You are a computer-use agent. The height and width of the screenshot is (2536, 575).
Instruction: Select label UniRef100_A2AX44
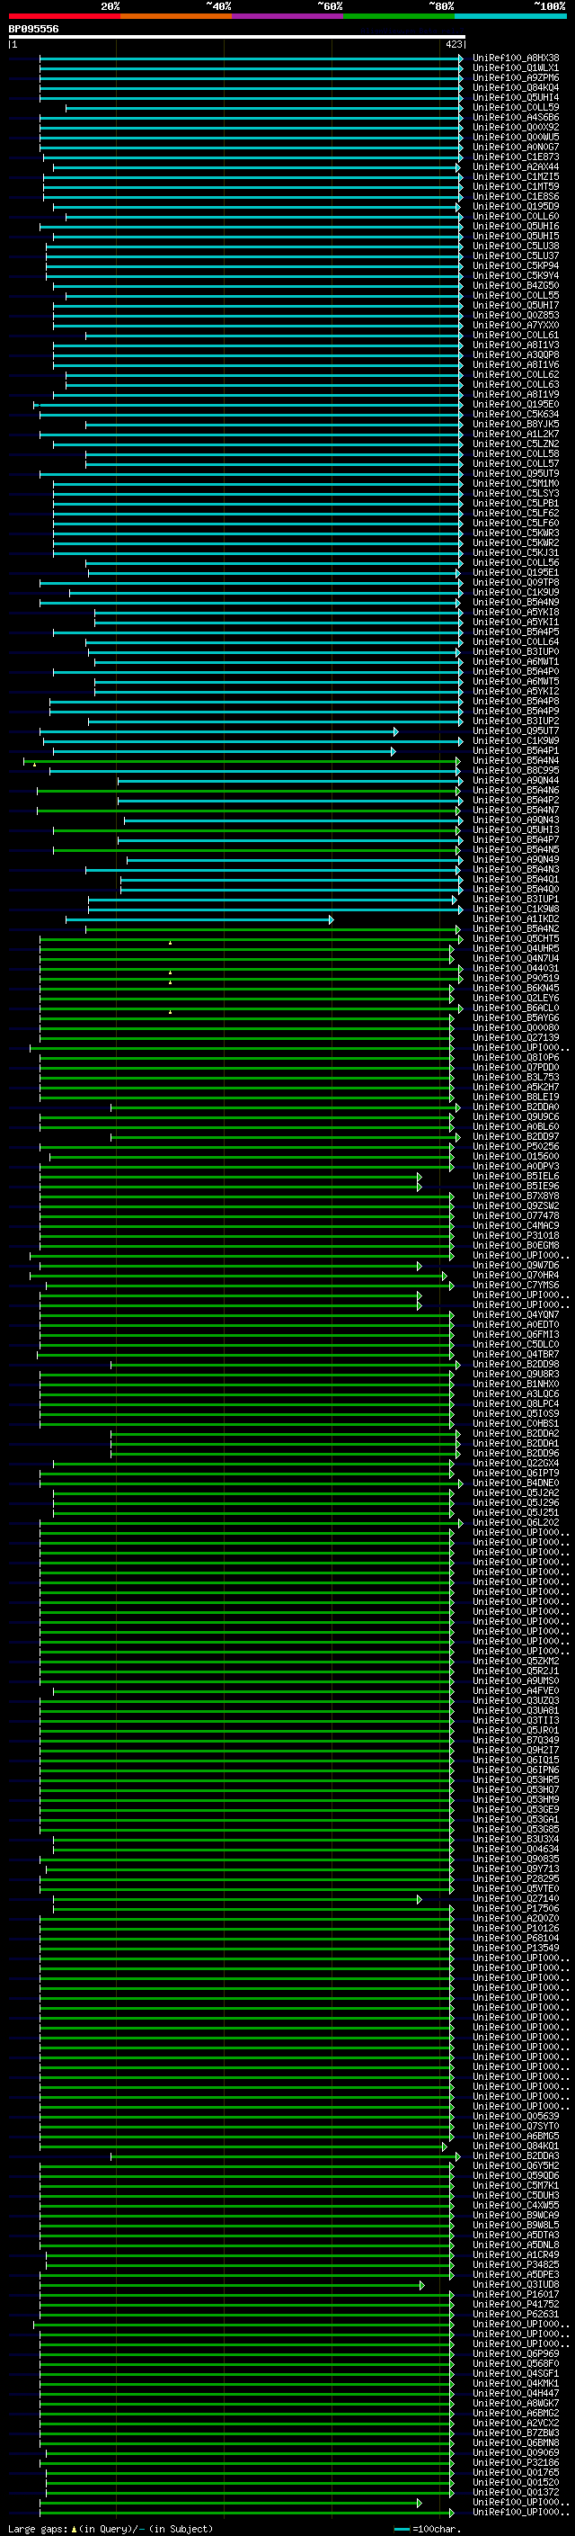(515, 166)
